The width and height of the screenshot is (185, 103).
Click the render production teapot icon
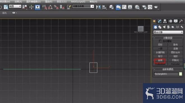coord(156,7)
